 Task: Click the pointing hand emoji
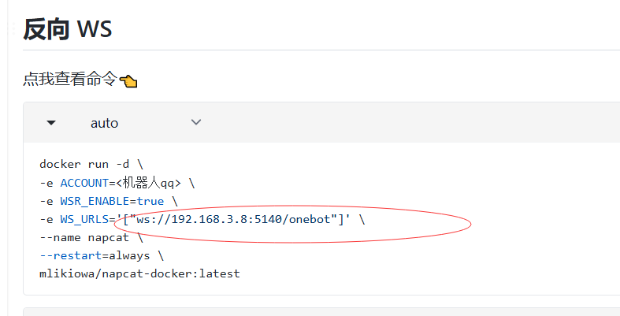(x=128, y=81)
